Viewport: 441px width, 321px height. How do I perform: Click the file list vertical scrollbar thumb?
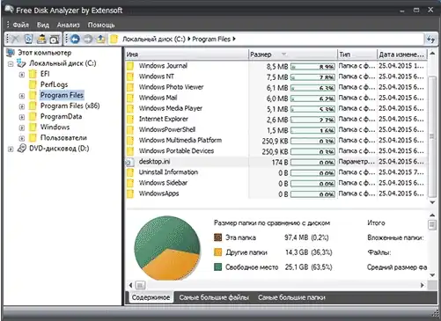[x=431, y=136]
